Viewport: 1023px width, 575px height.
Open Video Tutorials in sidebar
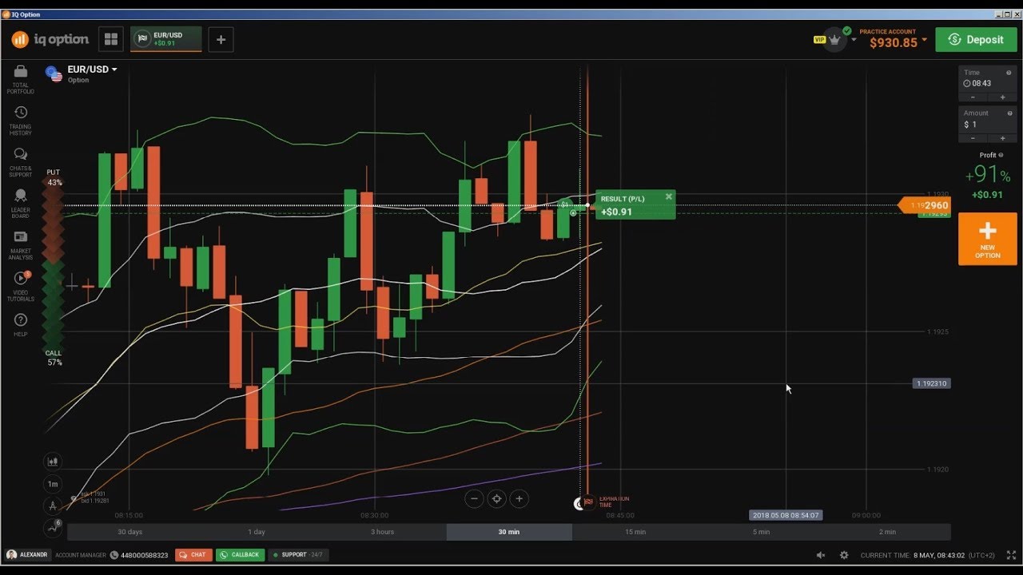21,286
